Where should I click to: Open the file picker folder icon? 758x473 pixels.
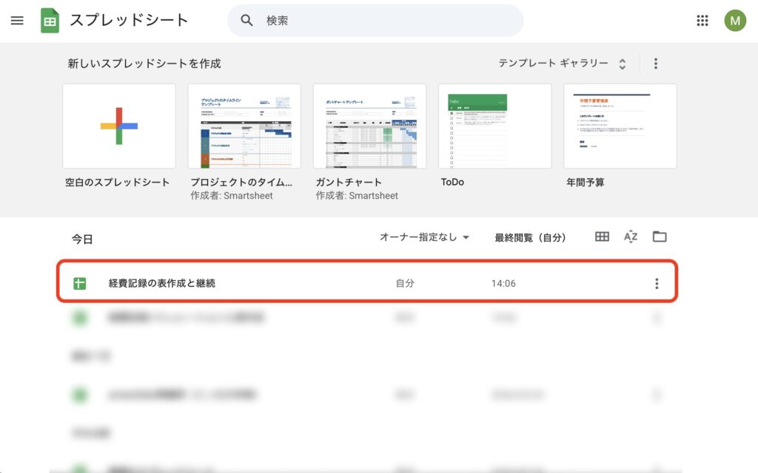659,236
